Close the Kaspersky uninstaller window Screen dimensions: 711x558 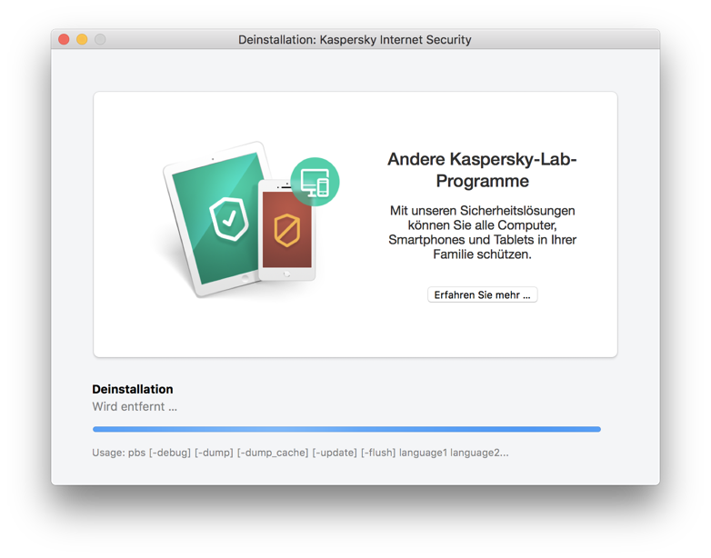(64, 39)
